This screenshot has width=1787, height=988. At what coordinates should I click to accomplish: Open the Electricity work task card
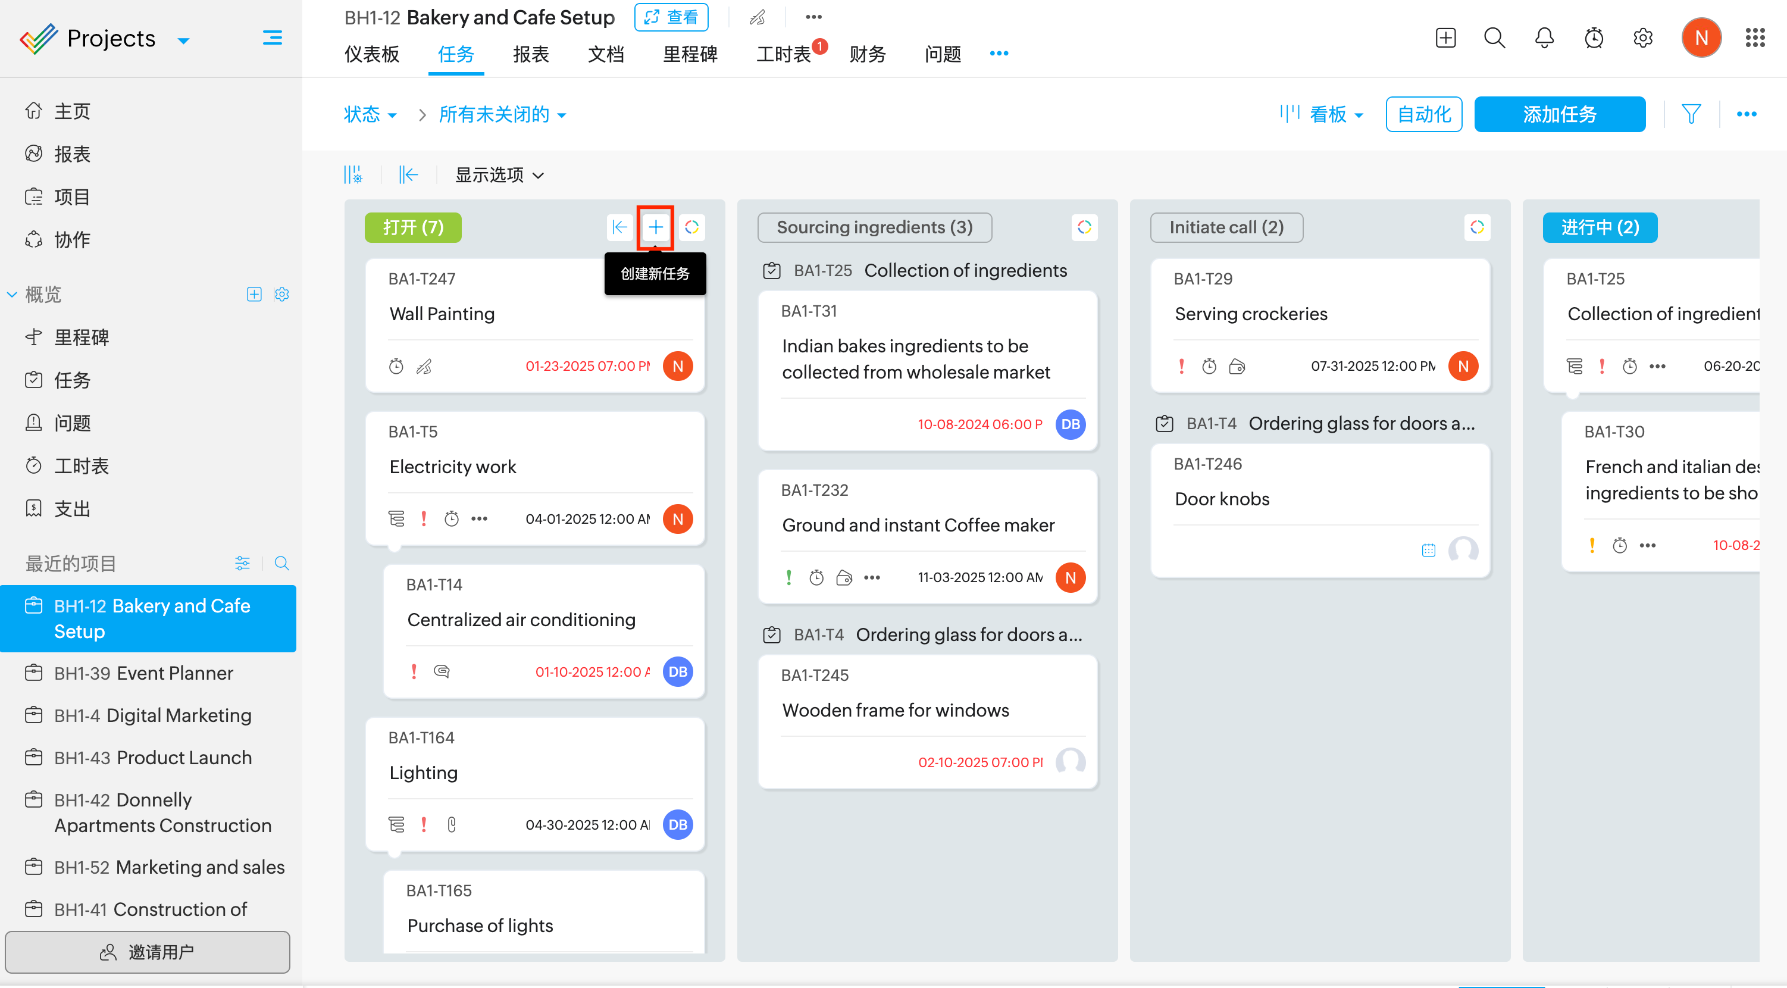[x=452, y=467]
